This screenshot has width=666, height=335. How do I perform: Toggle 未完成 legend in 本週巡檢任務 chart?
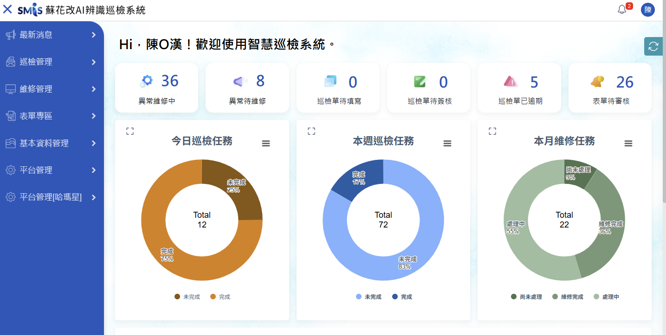[x=369, y=297]
